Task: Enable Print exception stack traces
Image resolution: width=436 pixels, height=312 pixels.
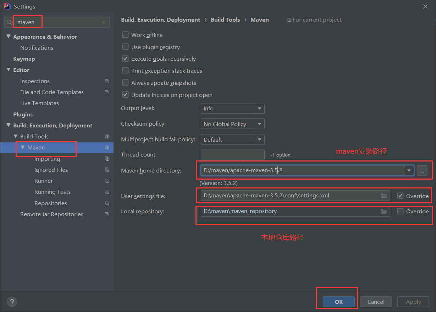Action: coord(125,71)
